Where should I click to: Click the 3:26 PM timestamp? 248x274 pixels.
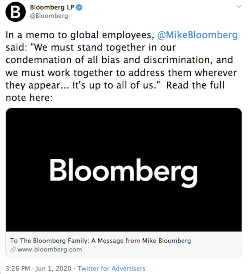(x=18, y=268)
